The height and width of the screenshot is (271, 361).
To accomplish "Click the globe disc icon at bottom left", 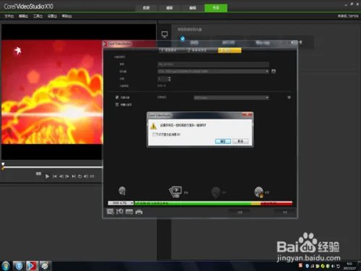I will [122, 191].
